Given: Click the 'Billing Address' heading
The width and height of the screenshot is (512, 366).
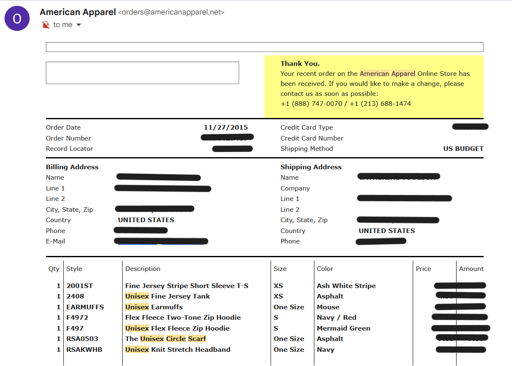Looking at the screenshot, I should 72,167.
